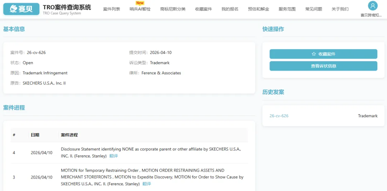Open 哨兵AI智检 menu item

coord(140,9)
